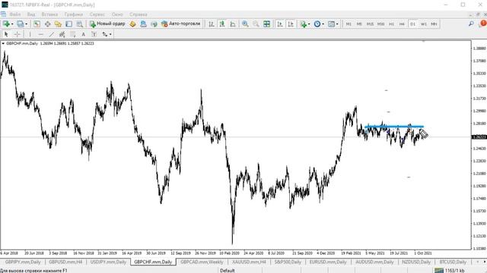This screenshot has height=273, width=487.
Task: Select the text label tool
Action: (x=94, y=34)
